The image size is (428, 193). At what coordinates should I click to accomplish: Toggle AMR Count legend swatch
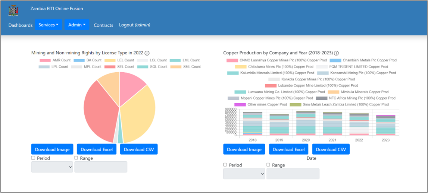point(45,60)
